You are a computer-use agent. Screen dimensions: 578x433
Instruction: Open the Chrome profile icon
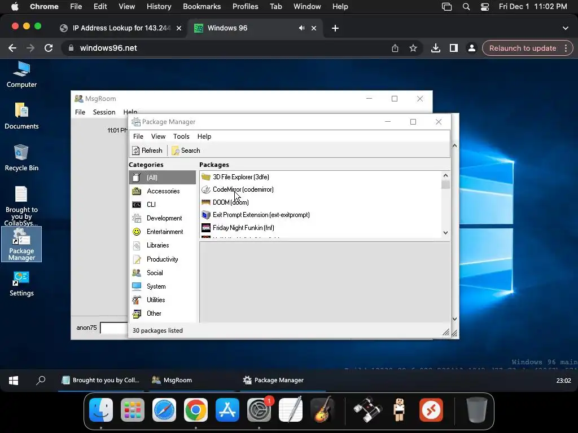(471, 48)
